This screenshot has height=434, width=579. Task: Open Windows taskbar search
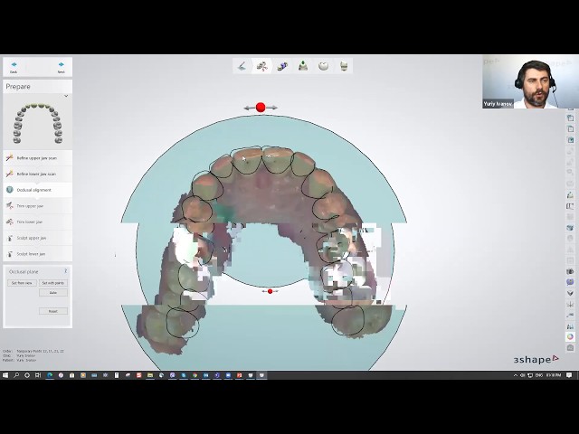pos(16,375)
